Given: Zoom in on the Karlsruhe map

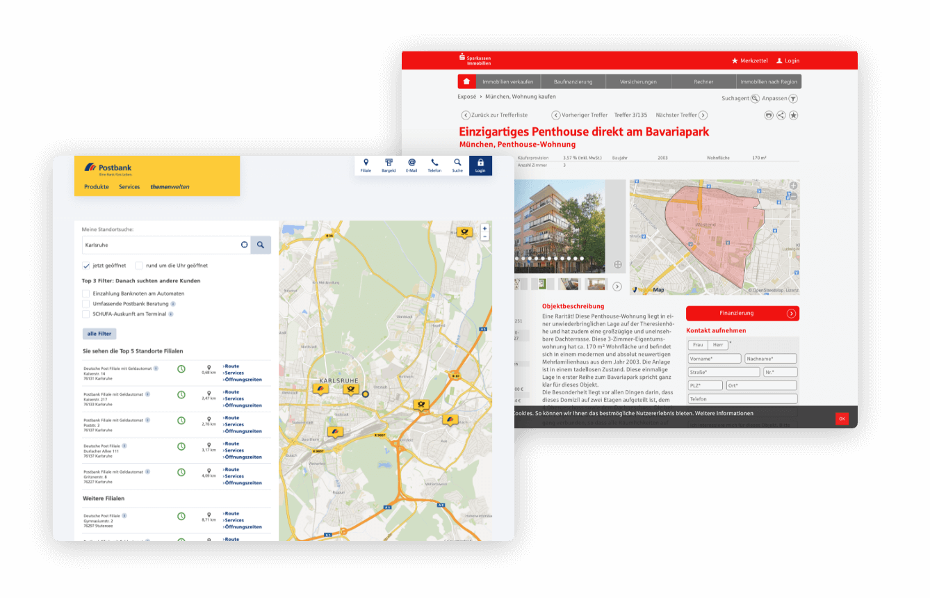Looking at the screenshot, I should point(484,228).
